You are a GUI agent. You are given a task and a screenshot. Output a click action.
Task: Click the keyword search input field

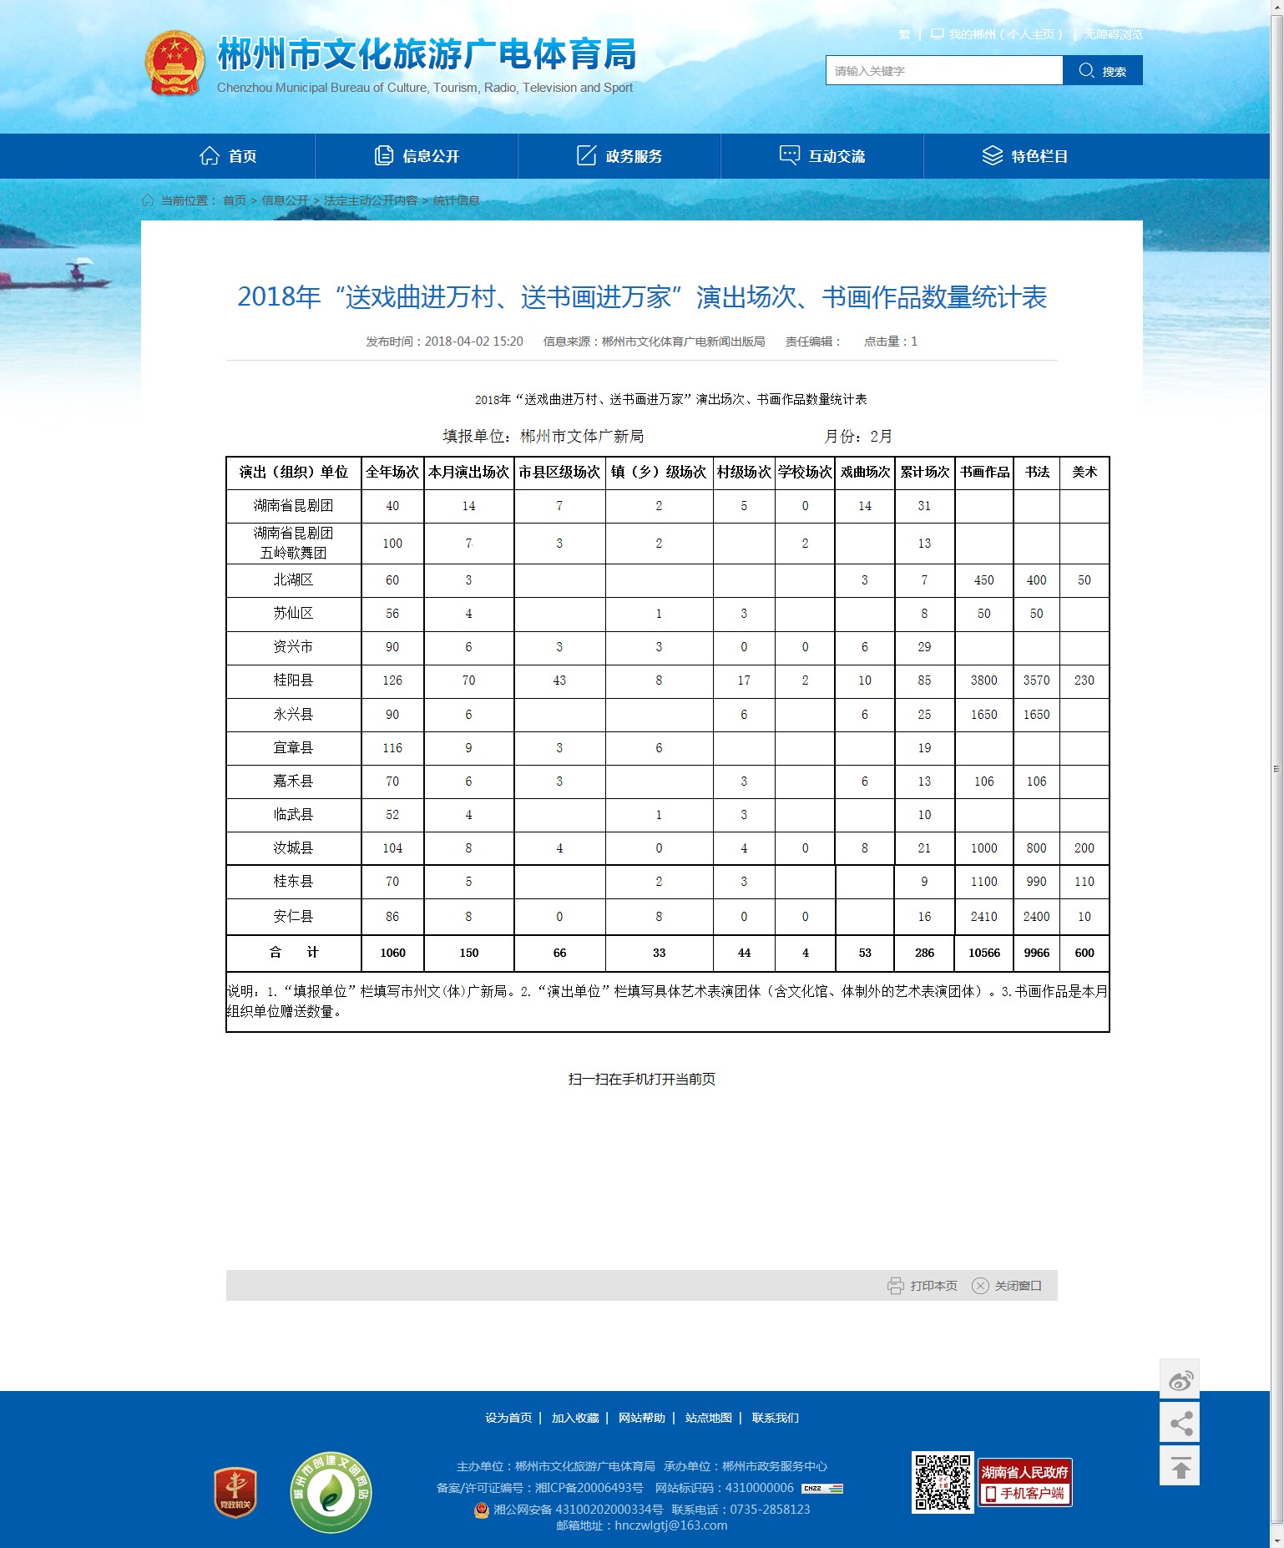point(943,71)
